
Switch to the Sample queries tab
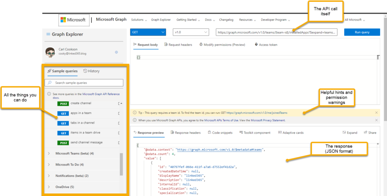(x=62, y=71)
